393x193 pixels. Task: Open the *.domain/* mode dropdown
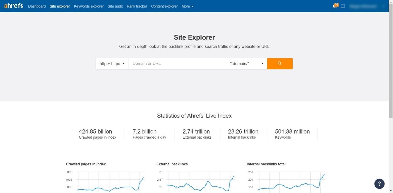[x=246, y=63]
